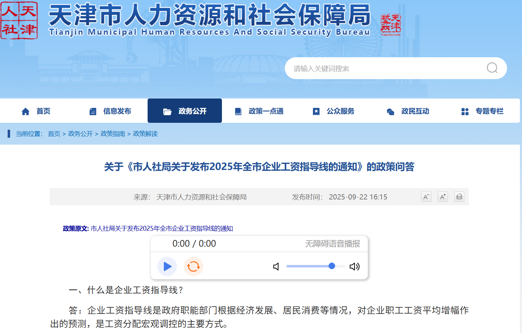Image resolution: width=522 pixels, height=333 pixels.
Task: Click the decrease font size icon
Action: tap(426, 197)
